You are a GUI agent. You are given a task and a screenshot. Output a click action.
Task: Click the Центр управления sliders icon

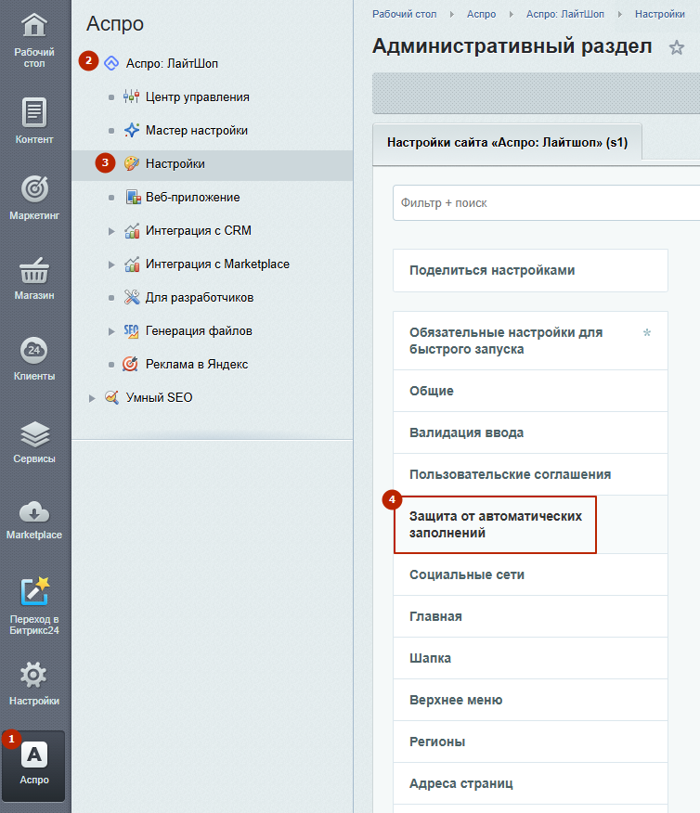[x=131, y=97]
